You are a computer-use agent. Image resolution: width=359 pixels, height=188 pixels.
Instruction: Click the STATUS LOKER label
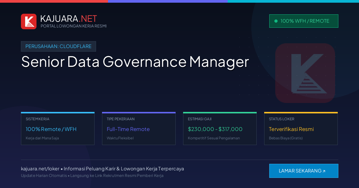[282, 119]
